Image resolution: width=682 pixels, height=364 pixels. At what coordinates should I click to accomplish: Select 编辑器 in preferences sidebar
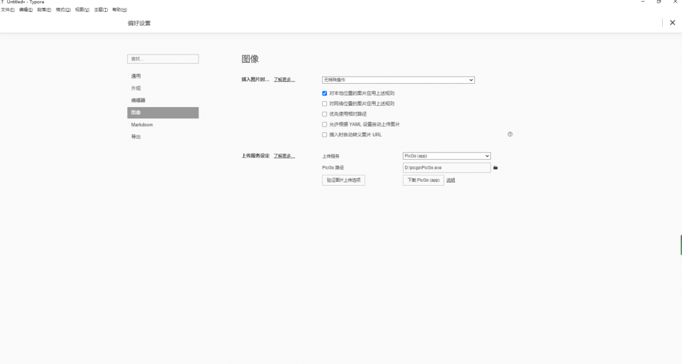click(x=163, y=100)
